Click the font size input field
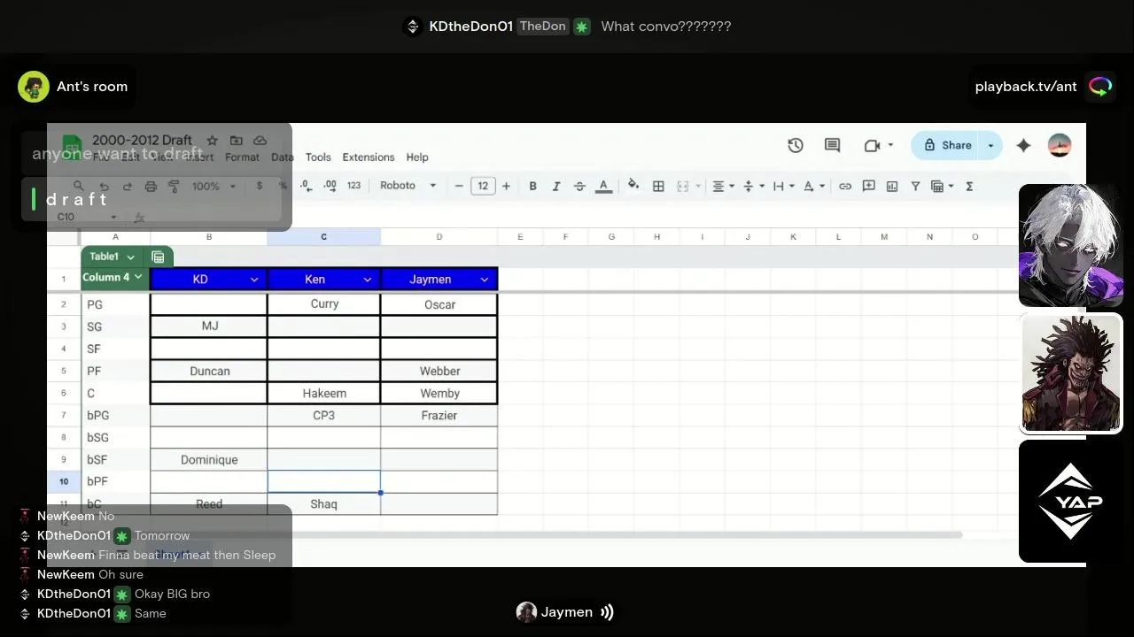Image resolution: width=1134 pixels, height=637 pixels. point(483,186)
